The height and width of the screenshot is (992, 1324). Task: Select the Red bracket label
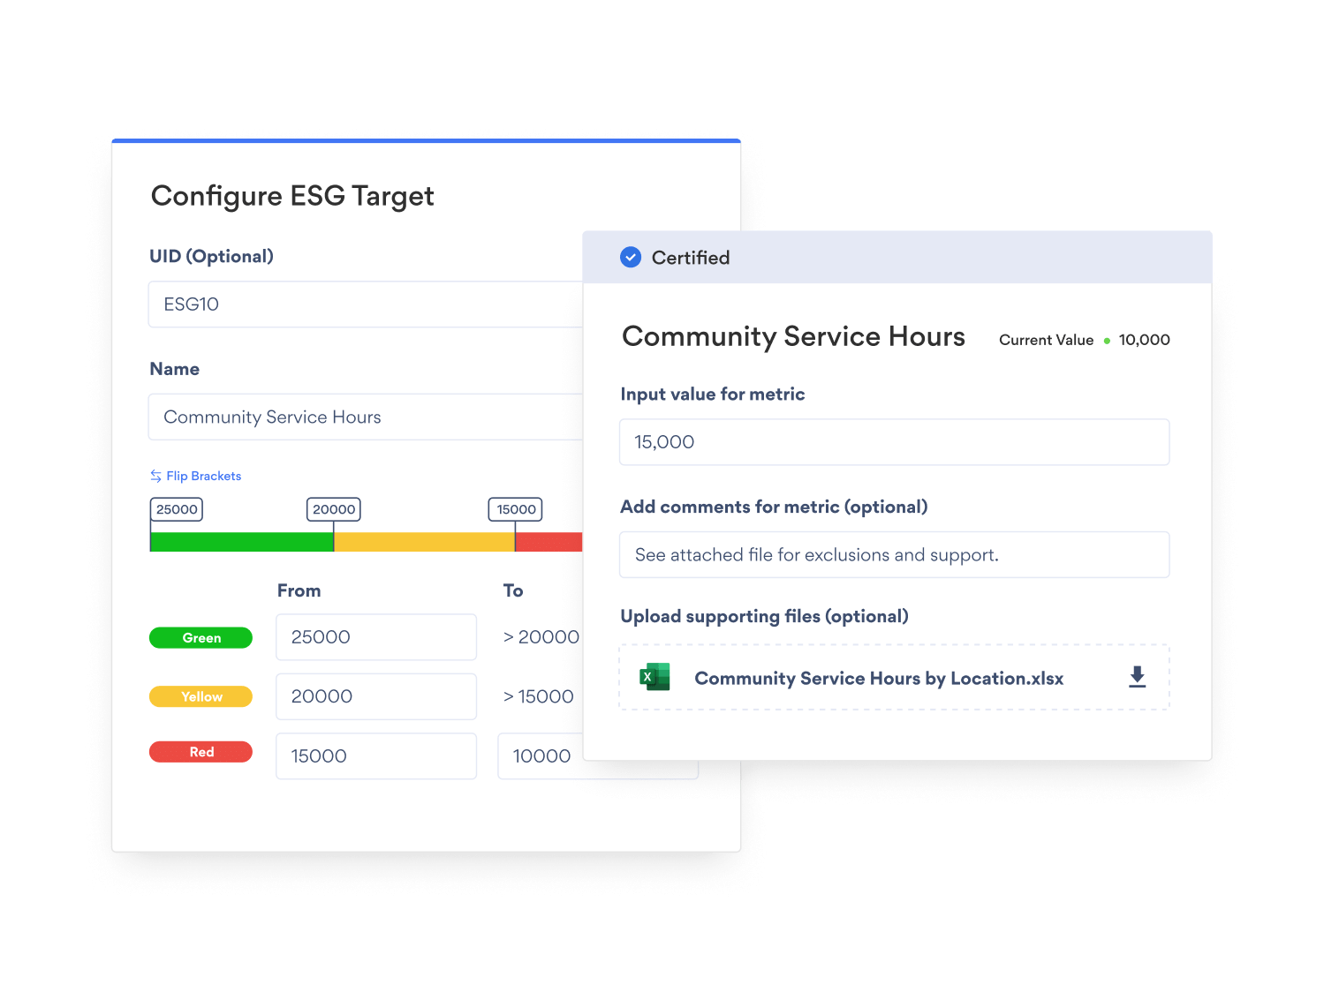point(200,752)
